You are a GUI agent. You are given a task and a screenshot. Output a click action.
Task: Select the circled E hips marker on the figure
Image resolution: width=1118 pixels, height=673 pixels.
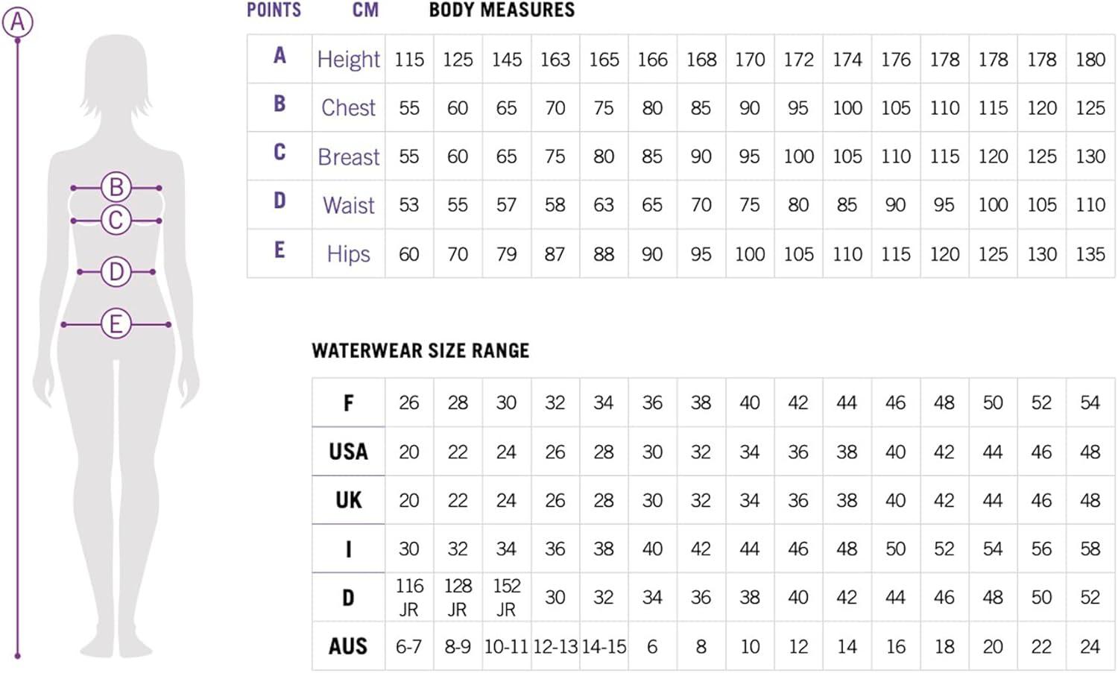tap(116, 324)
